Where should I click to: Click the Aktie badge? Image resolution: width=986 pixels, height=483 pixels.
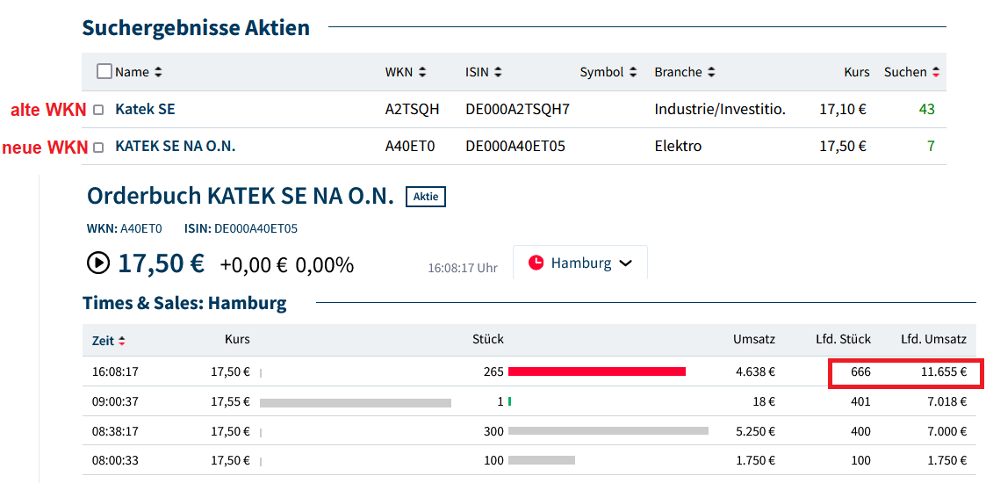426,196
